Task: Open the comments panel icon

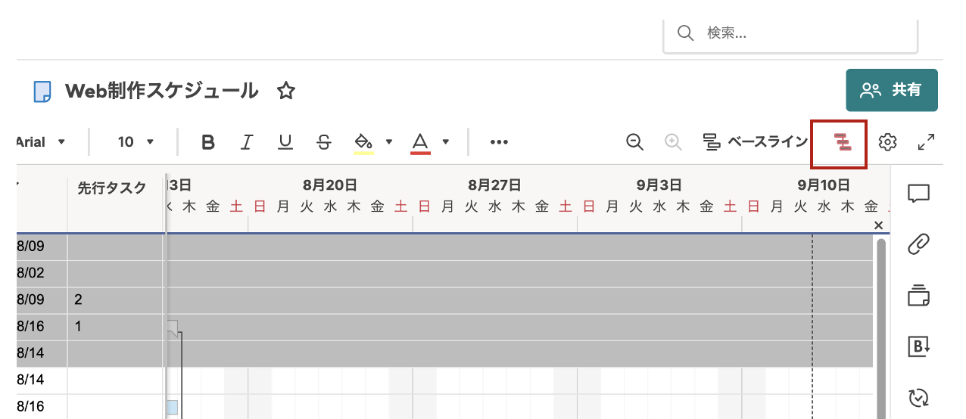Action: coord(918,194)
